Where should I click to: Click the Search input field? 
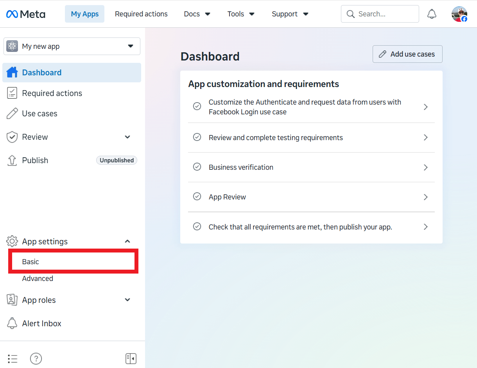tap(380, 14)
